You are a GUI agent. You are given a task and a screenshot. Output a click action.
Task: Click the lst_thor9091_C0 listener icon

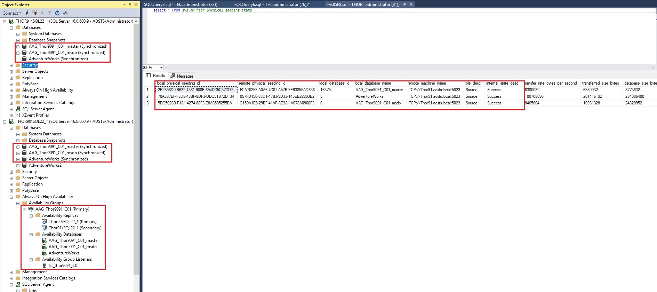coord(44,266)
